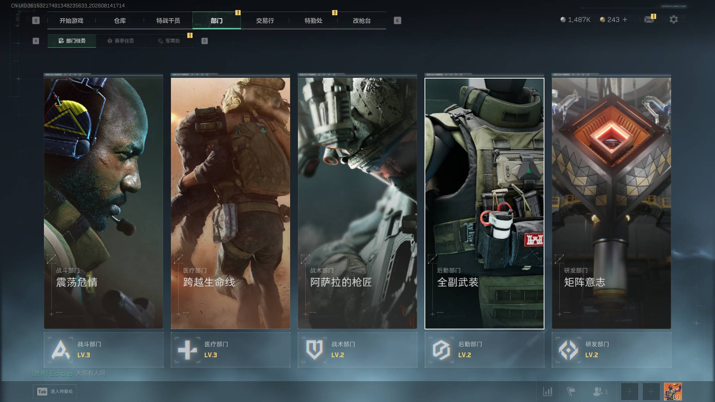Click the 医疗部门 cross emblem icon
This screenshot has width=715, height=402.
point(187,350)
